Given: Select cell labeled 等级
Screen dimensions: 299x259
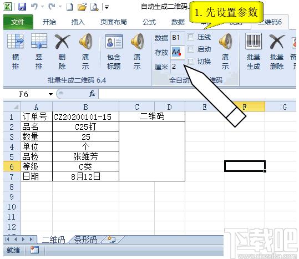Looking at the screenshot, I should (x=37, y=166).
